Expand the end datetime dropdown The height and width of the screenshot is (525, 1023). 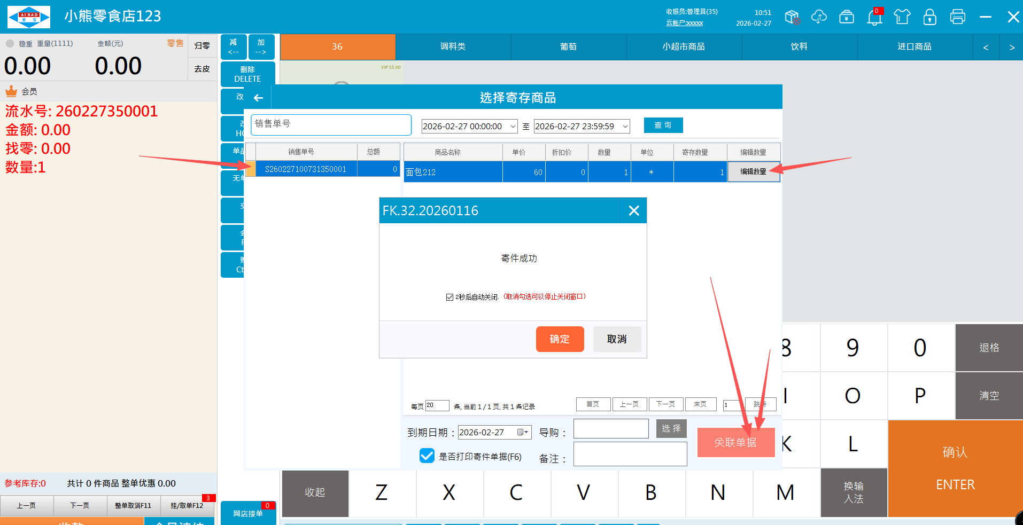pyautogui.click(x=625, y=127)
